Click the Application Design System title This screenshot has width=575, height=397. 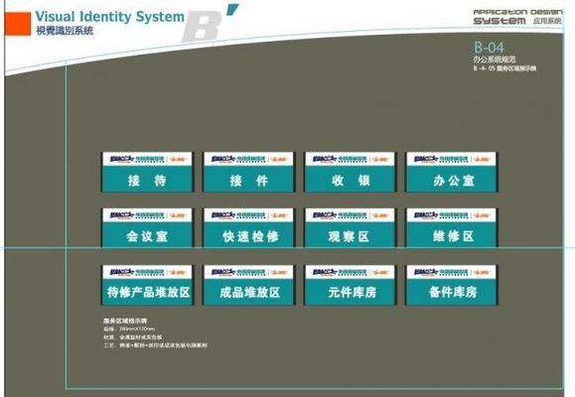coord(517,17)
